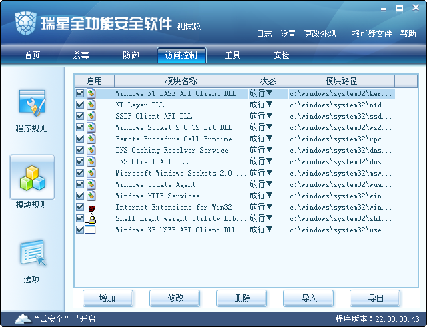
Task: Sort by the 模块路径 column header
Action: [341, 81]
